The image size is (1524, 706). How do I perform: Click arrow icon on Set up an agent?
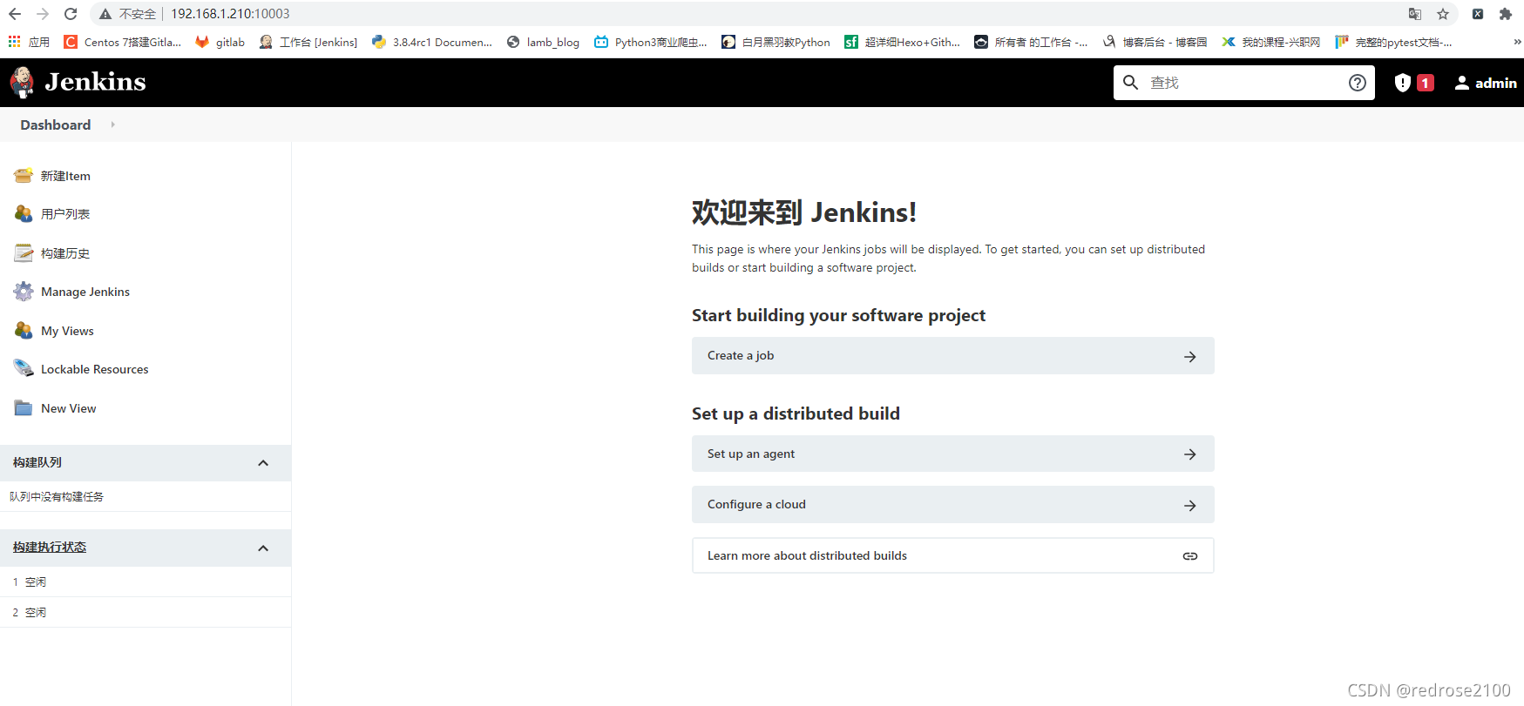(x=1189, y=454)
